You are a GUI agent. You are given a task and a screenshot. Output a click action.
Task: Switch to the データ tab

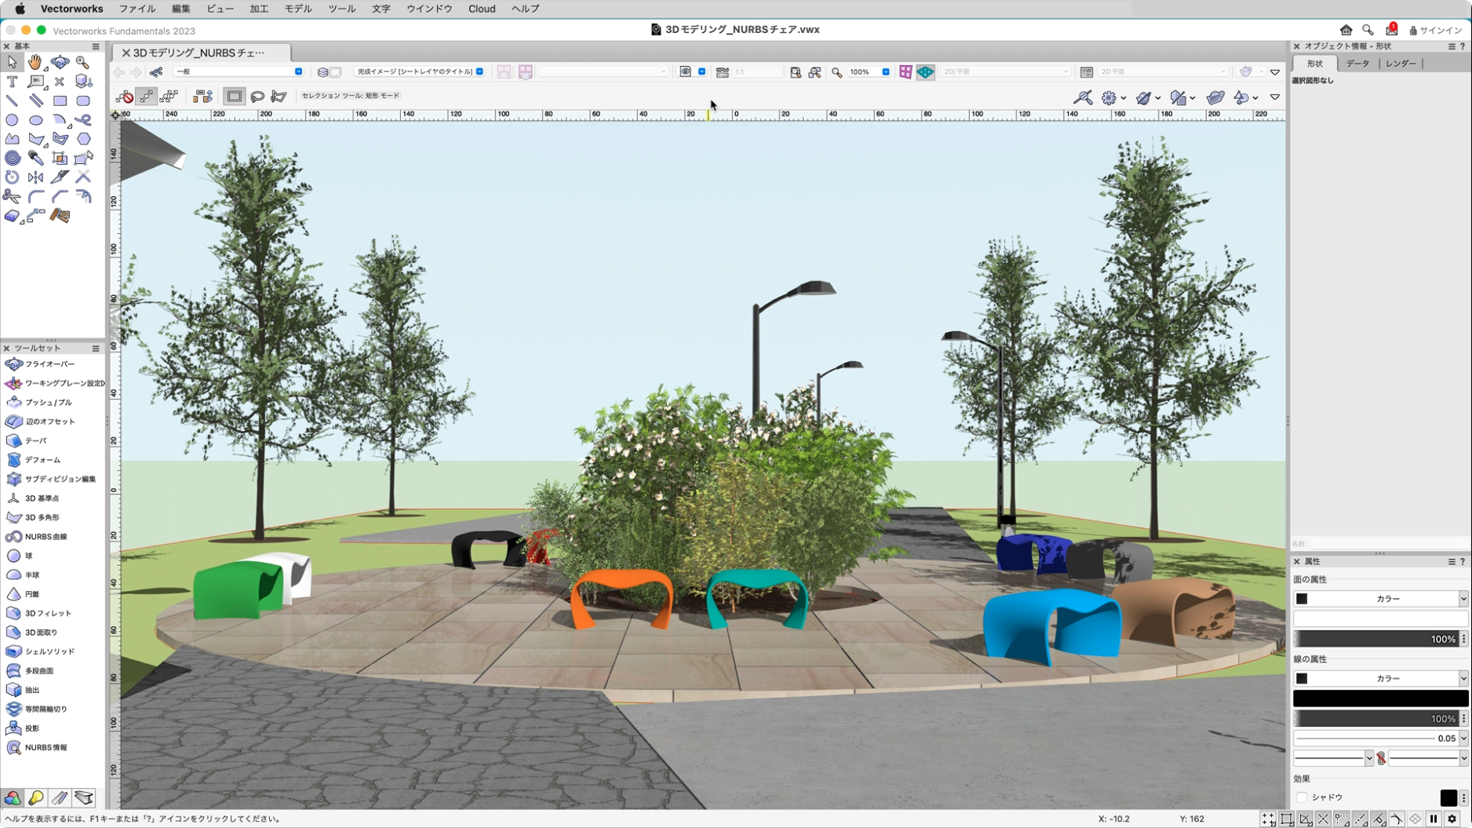point(1357,64)
